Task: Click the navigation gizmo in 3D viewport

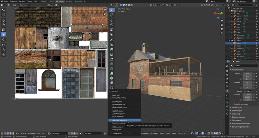Action: (218, 13)
